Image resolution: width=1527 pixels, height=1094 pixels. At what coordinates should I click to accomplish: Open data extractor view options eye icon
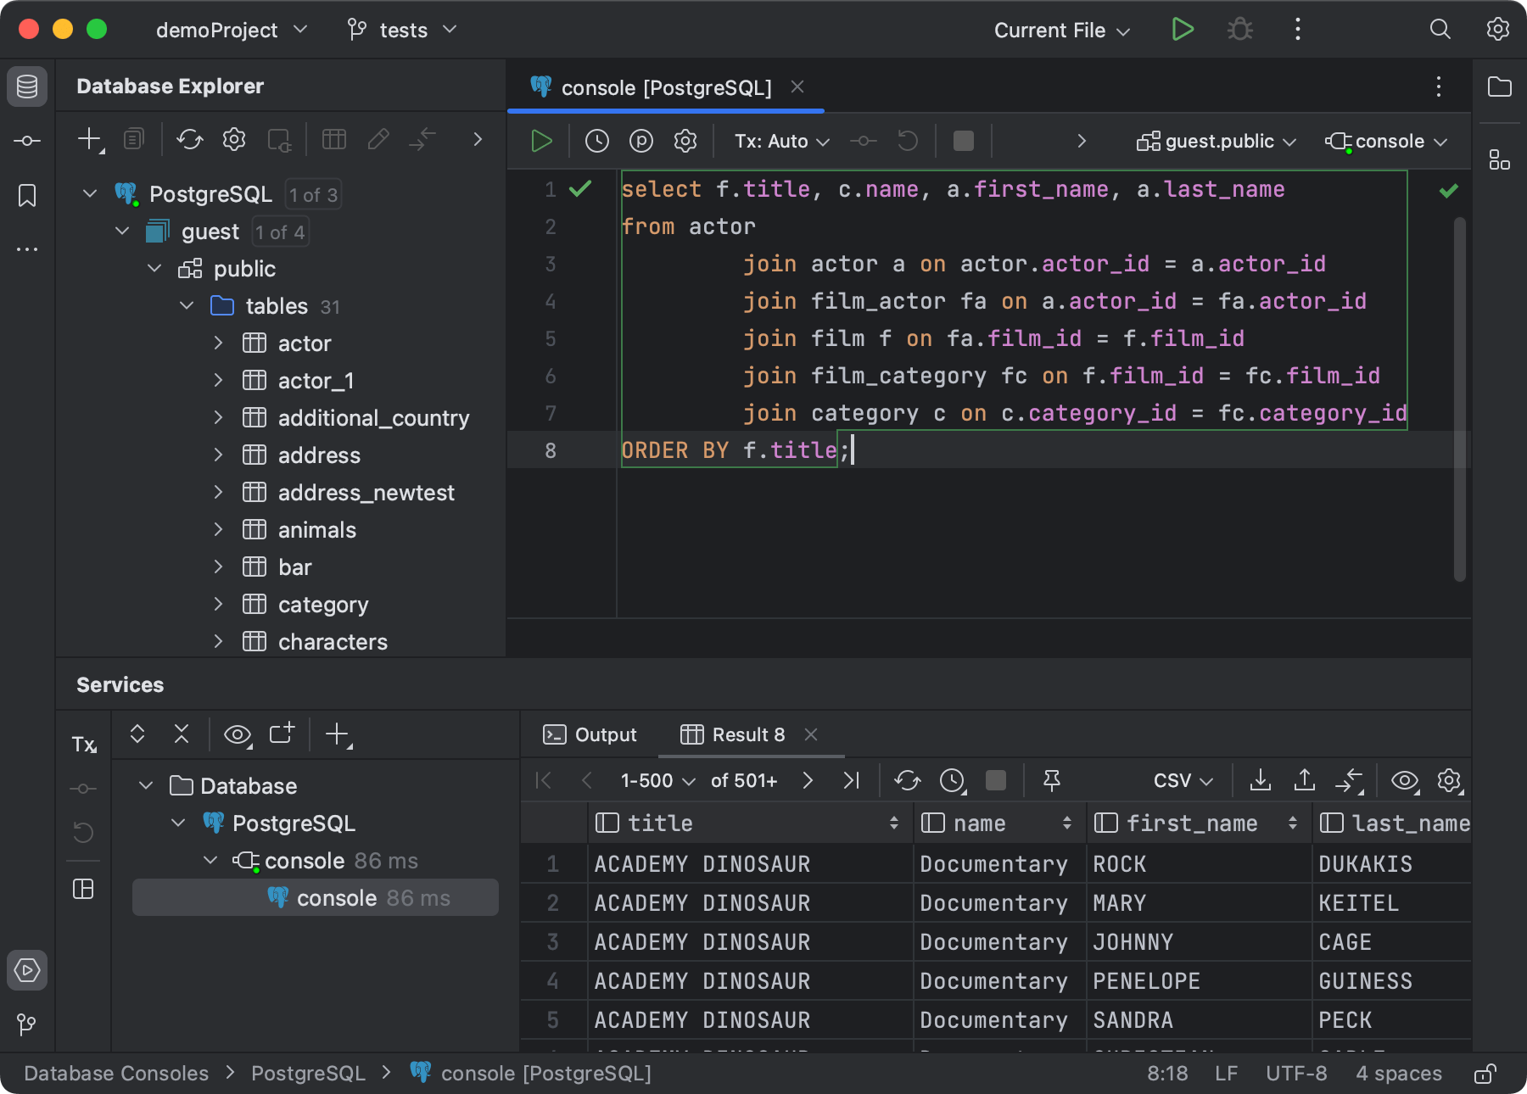pos(1405,780)
